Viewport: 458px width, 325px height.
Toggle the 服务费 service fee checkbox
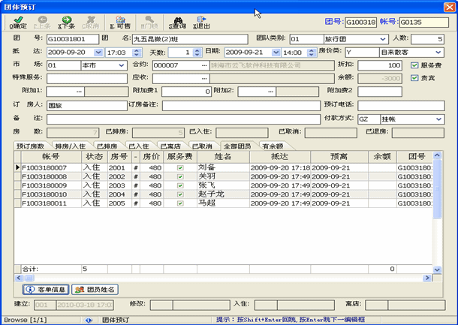[x=414, y=65]
